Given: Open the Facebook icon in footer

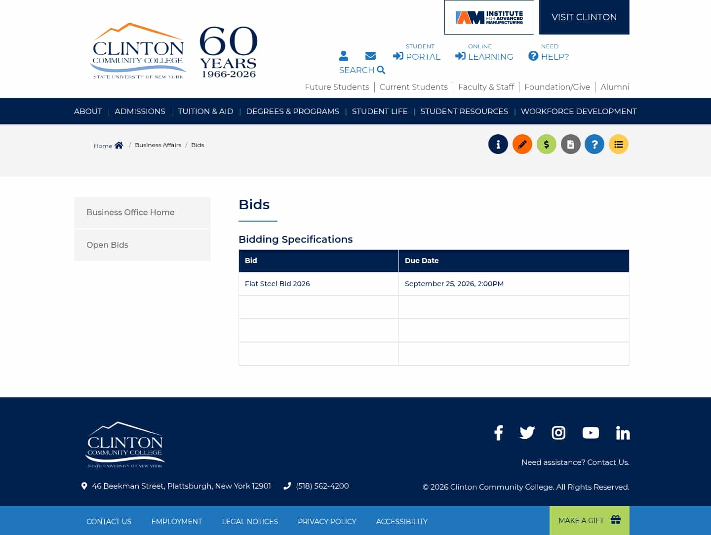Looking at the screenshot, I should pyautogui.click(x=499, y=433).
